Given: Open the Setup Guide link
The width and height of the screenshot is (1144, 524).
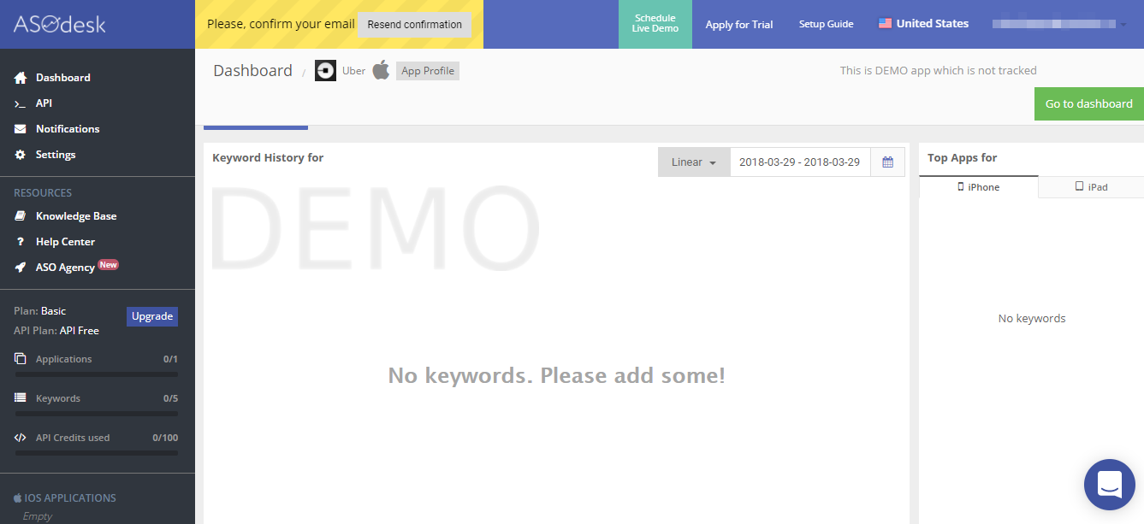Looking at the screenshot, I should (x=826, y=24).
